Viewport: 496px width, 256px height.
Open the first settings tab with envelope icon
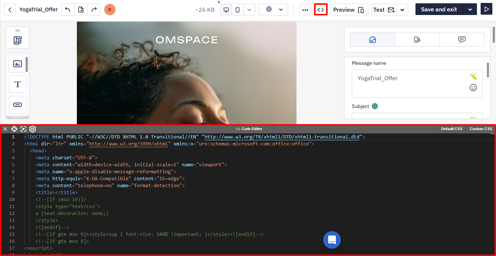[373, 40]
